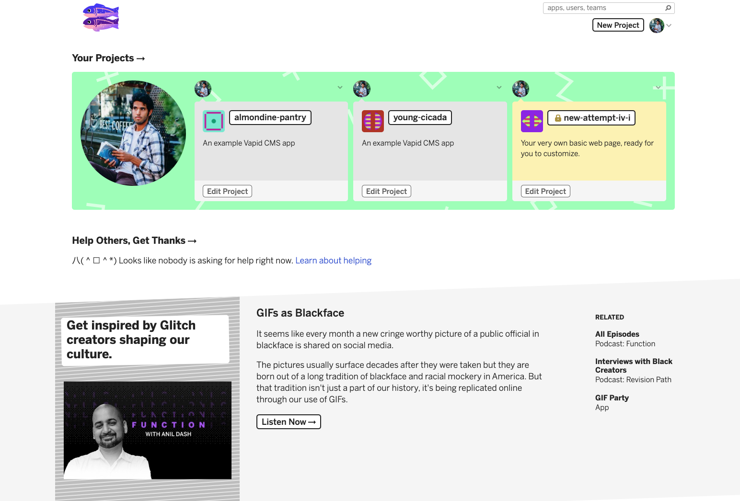This screenshot has height=501, width=740.
Task: Open the All Episodes related link
Action: coord(617,334)
